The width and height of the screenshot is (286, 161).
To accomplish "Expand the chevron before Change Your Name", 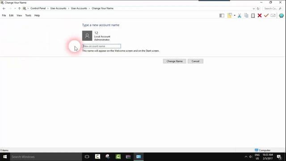I will pyautogui.click(x=89, y=8).
